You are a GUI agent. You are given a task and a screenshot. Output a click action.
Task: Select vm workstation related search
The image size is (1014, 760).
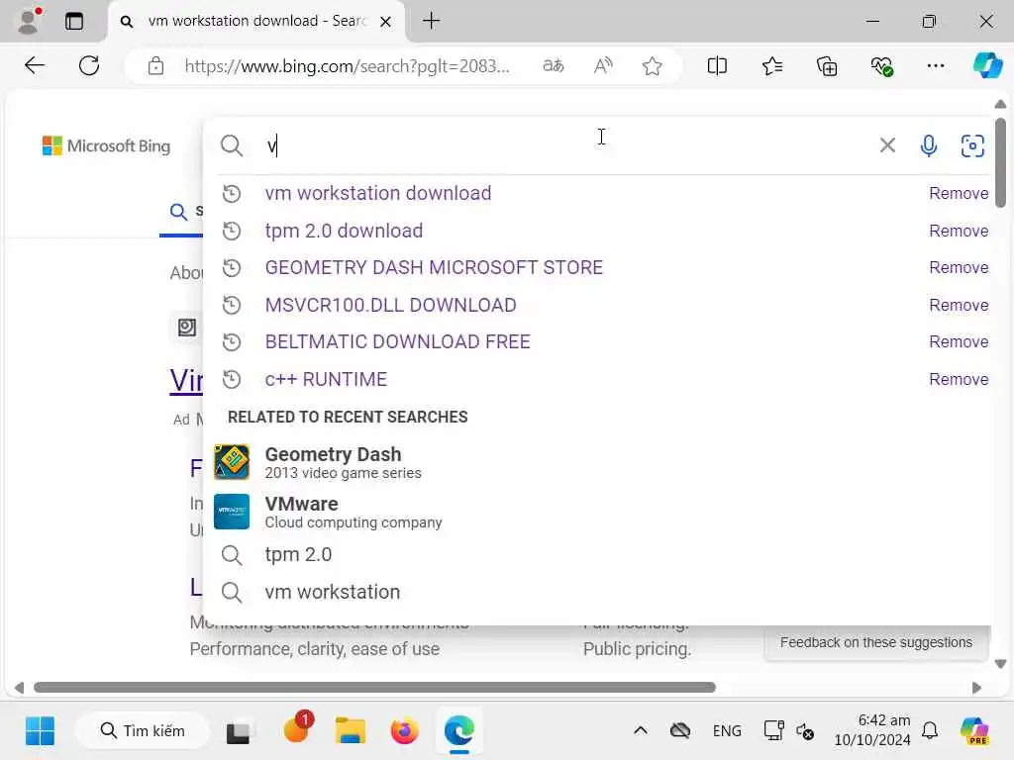coord(333,592)
